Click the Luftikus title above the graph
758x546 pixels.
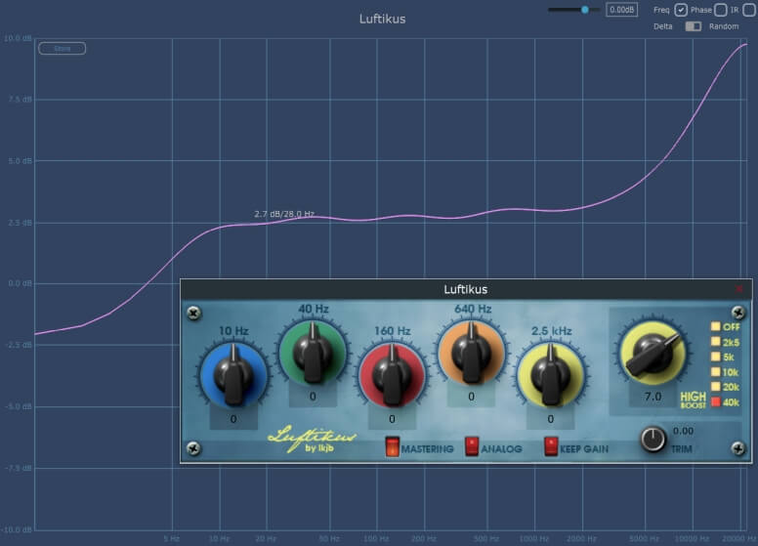tap(382, 19)
